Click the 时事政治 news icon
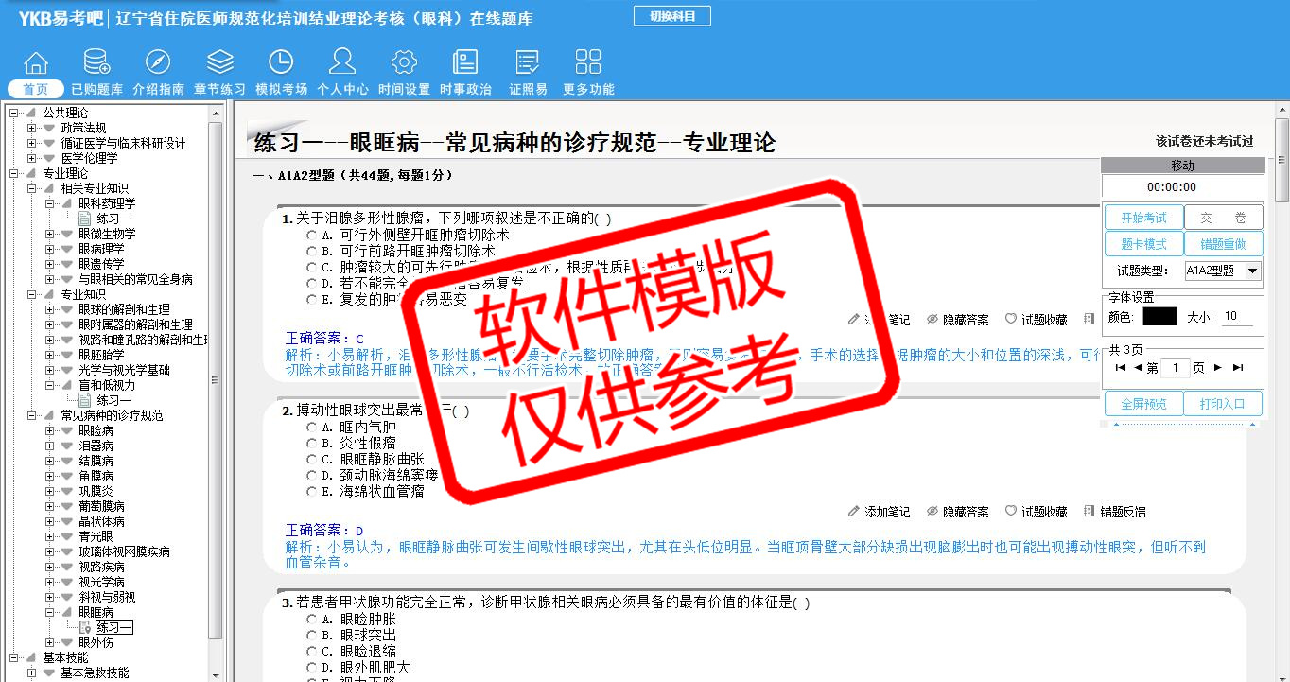 465,62
